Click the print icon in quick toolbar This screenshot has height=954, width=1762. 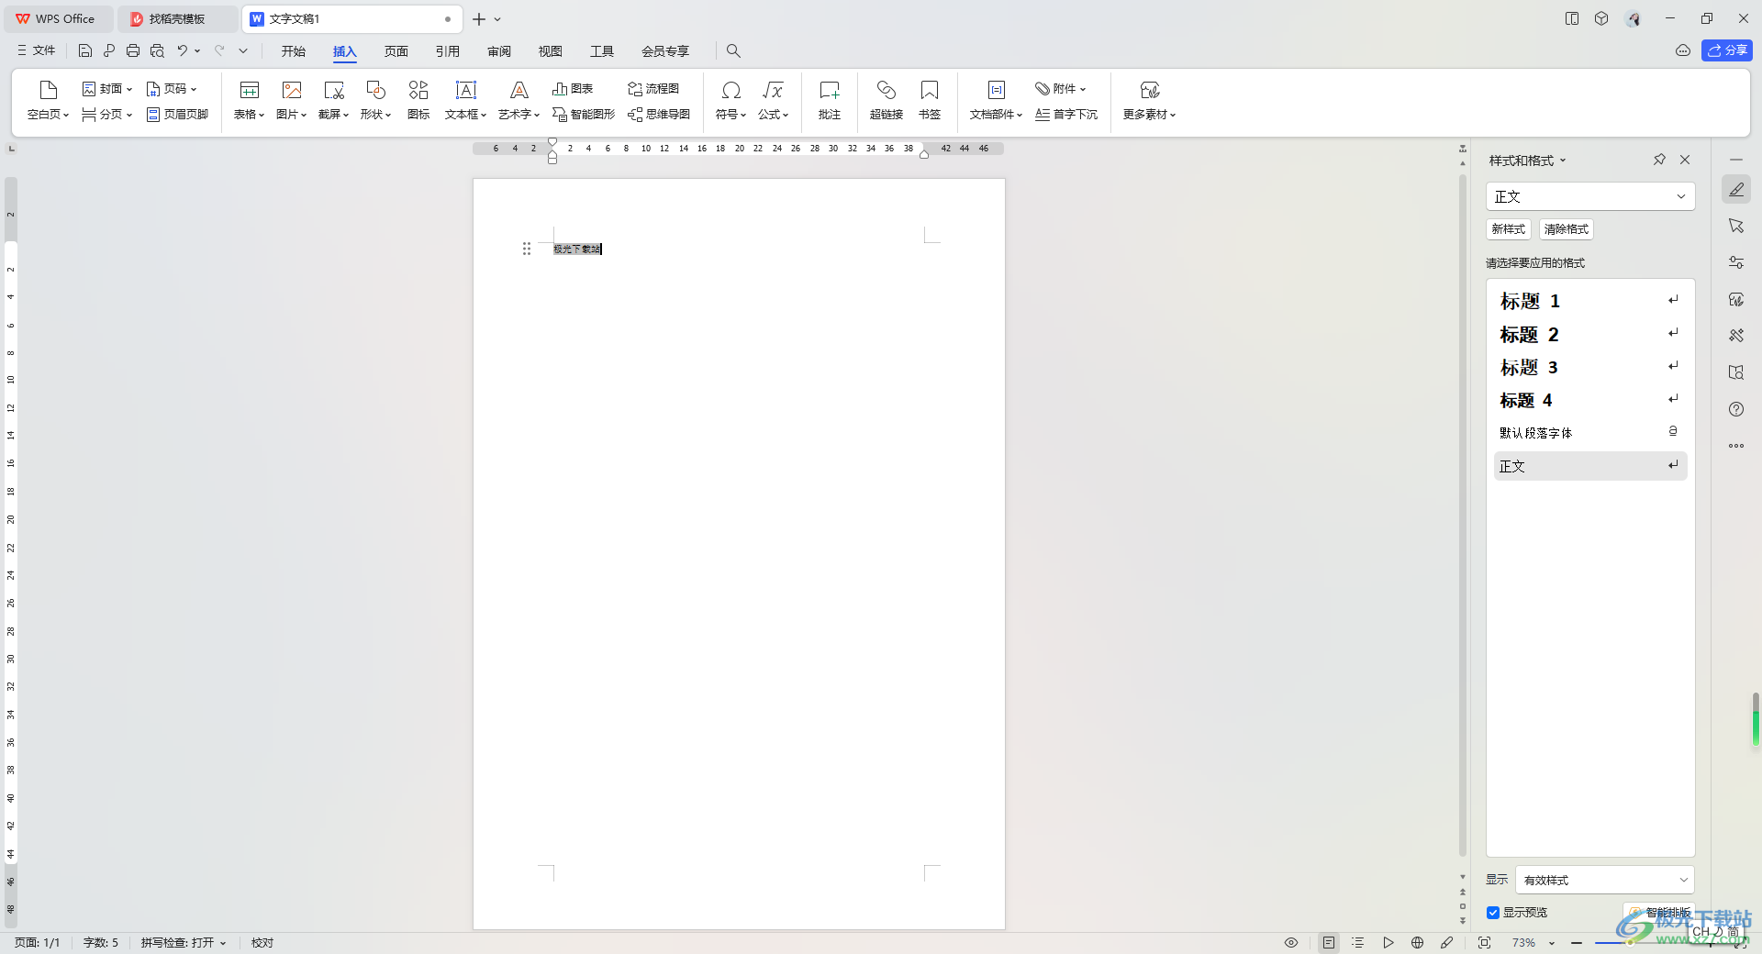(133, 50)
